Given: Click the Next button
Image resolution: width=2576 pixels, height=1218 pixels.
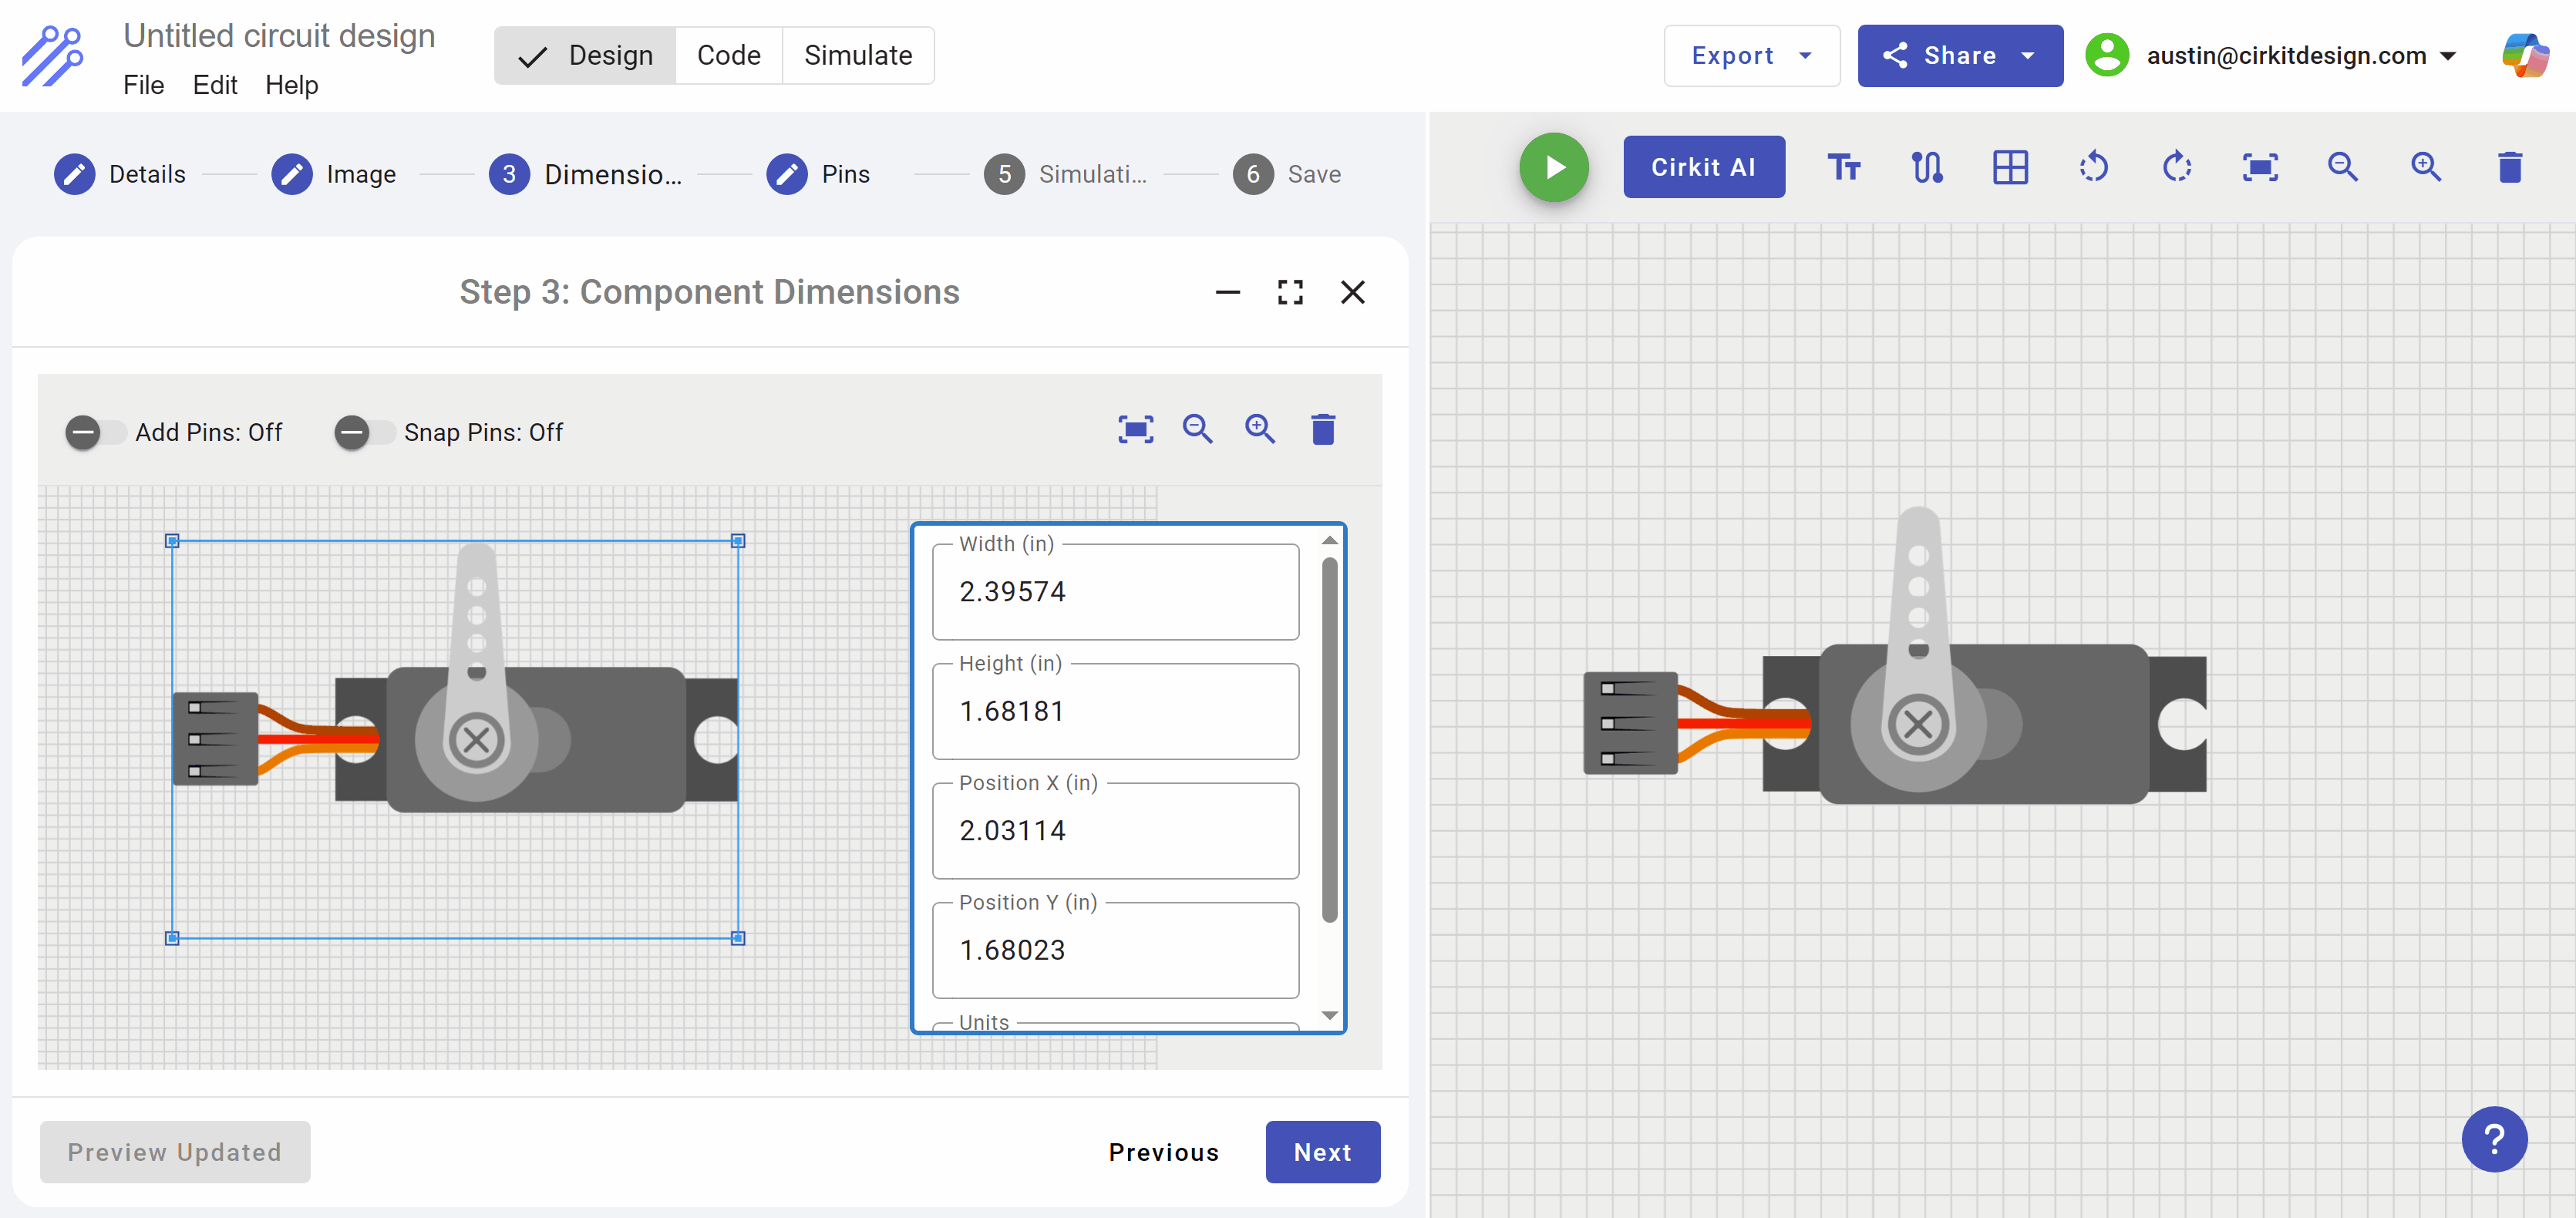Looking at the screenshot, I should pos(1322,1152).
